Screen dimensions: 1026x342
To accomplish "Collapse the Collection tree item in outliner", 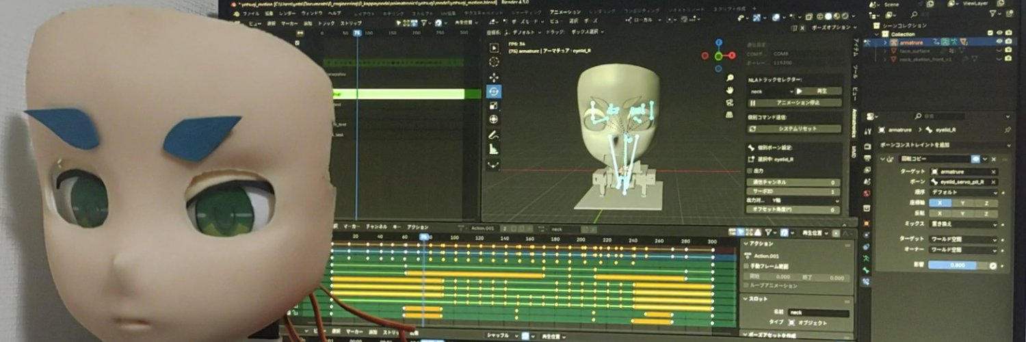I will click(878, 34).
